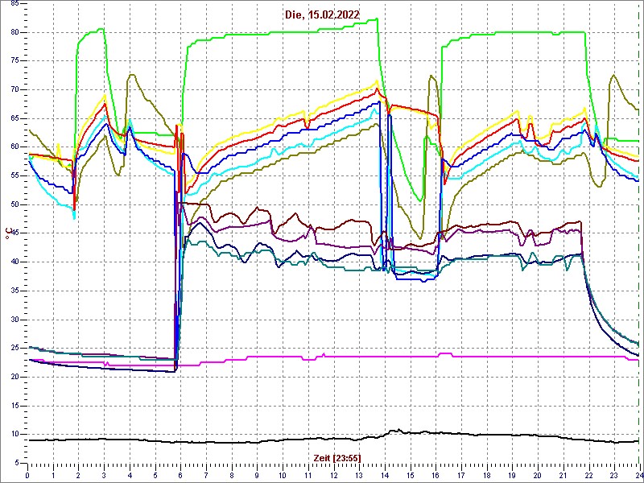The image size is (644, 483).
Task: Click the '22' hour label on time axis
Action: 589,475
